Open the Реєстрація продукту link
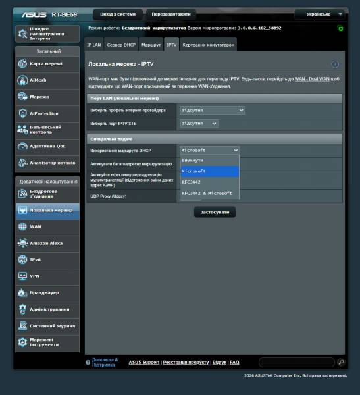This screenshot has width=360, height=395. [x=186, y=362]
